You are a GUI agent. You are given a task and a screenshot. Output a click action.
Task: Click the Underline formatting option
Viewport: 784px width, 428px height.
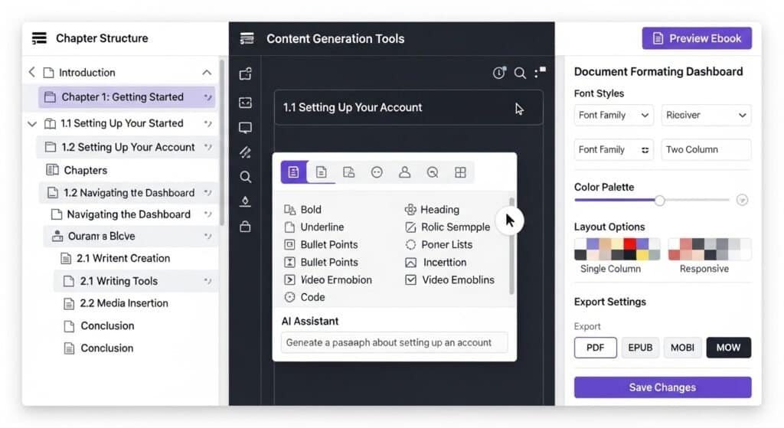315,227
